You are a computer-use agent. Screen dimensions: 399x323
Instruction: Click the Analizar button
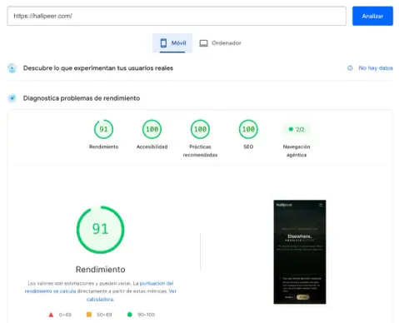tap(372, 16)
